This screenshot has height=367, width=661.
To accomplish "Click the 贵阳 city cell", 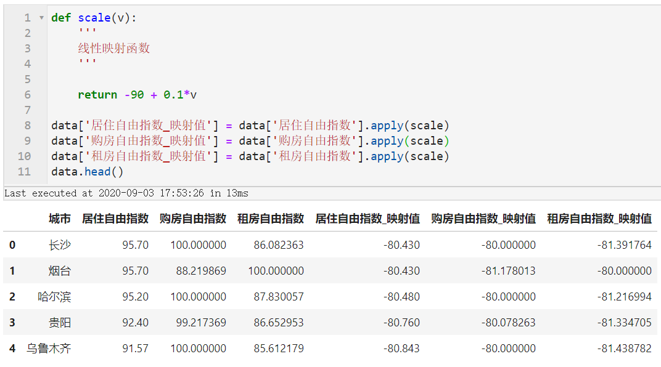I will [x=59, y=323].
